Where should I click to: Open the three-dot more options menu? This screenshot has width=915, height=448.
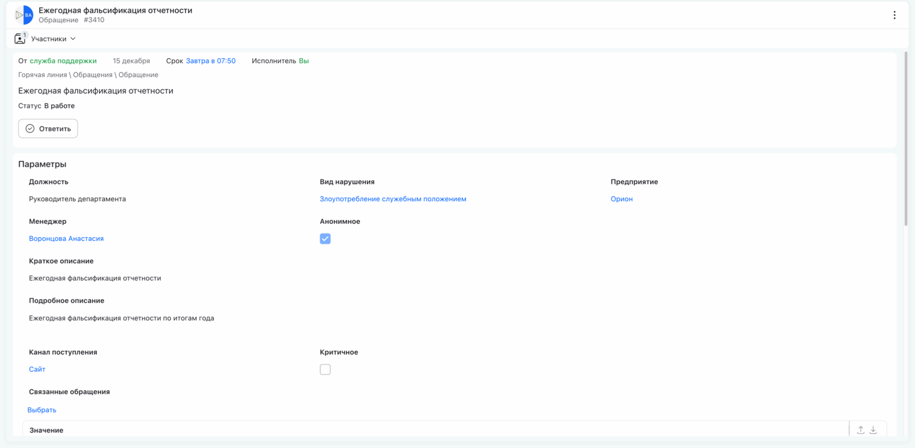click(x=894, y=15)
